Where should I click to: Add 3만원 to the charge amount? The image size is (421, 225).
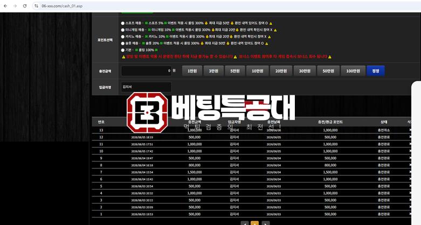click(213, 71)
